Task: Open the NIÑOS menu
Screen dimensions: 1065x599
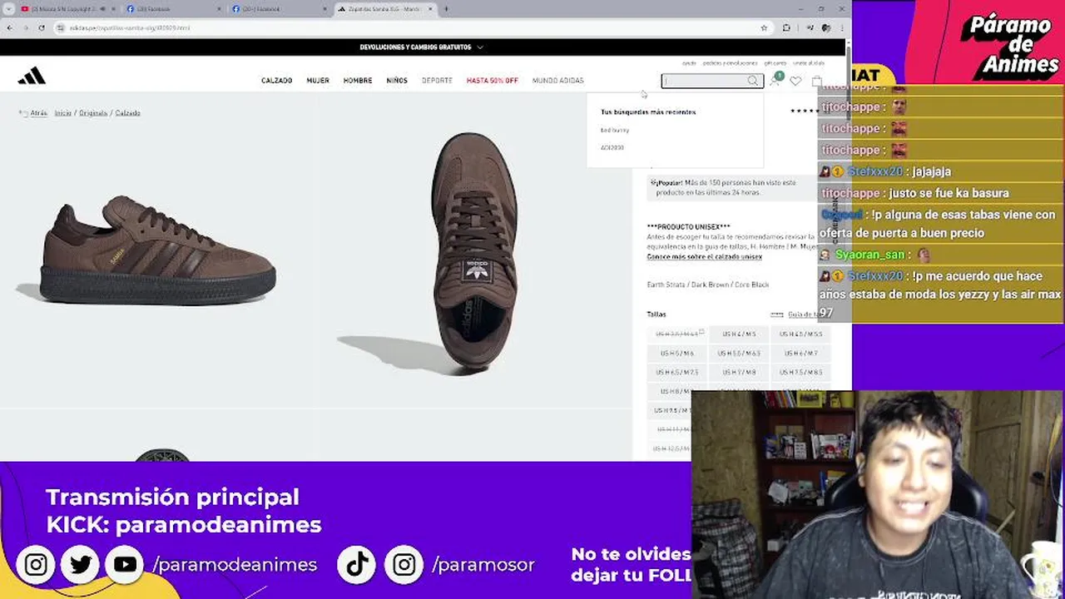Action: pos(397,81)
